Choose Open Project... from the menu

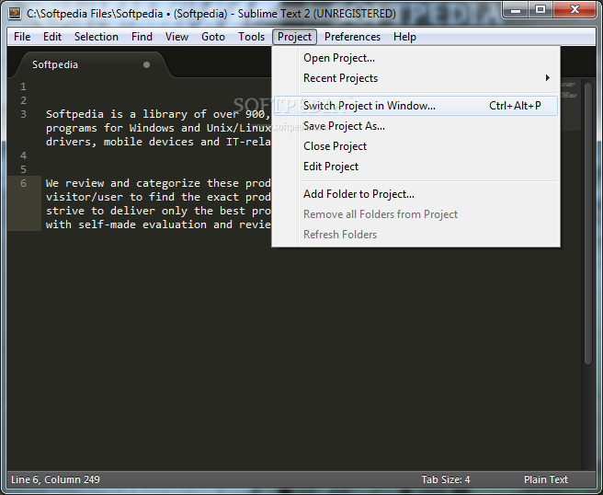415,58
